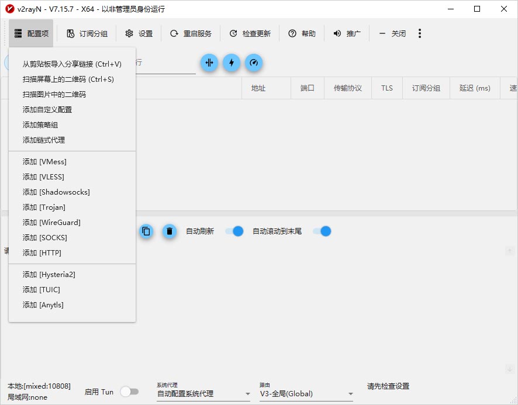Disable the 自动刷新 auto refresh toggle

(235, 231)
